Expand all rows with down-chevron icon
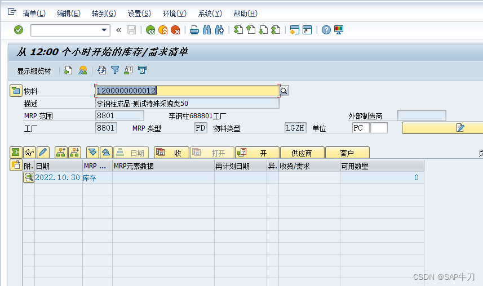Image resolution: width=483 pixels, height=286 pixels. click(92, 153)
